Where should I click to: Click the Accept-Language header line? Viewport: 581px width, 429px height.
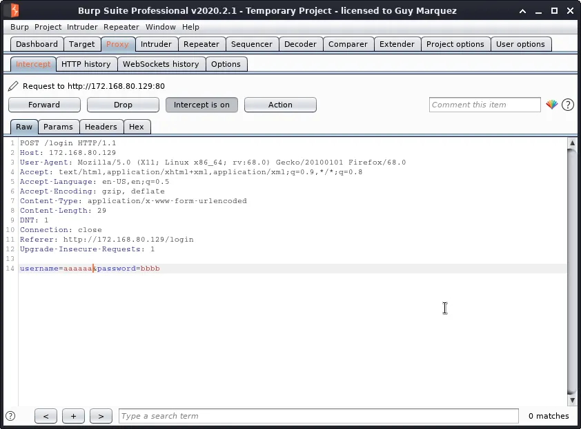pos(95,182)
